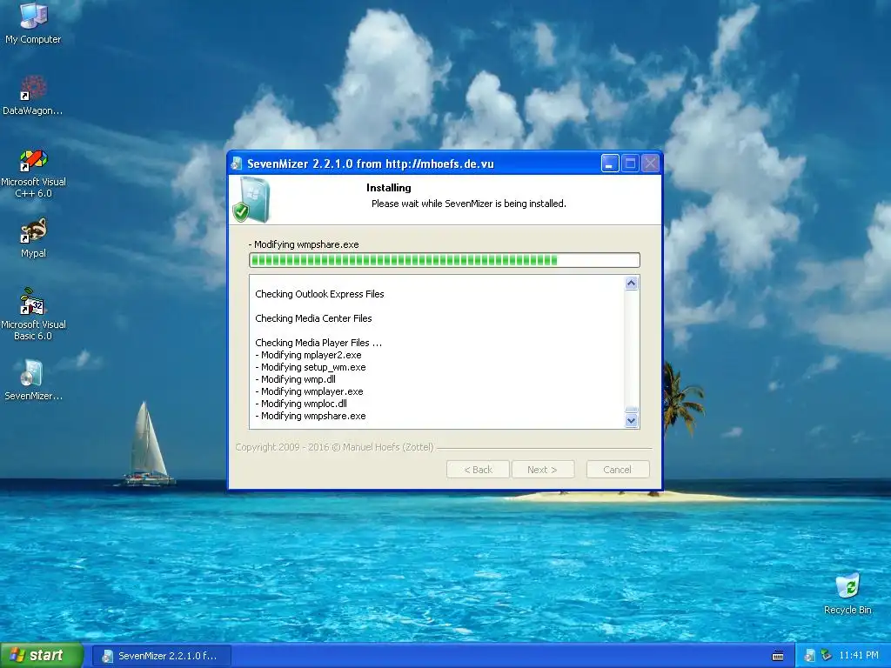Click the SevenMizer taskbar button
The height and width of the screenshot is (668, 891).
point(161,656)
